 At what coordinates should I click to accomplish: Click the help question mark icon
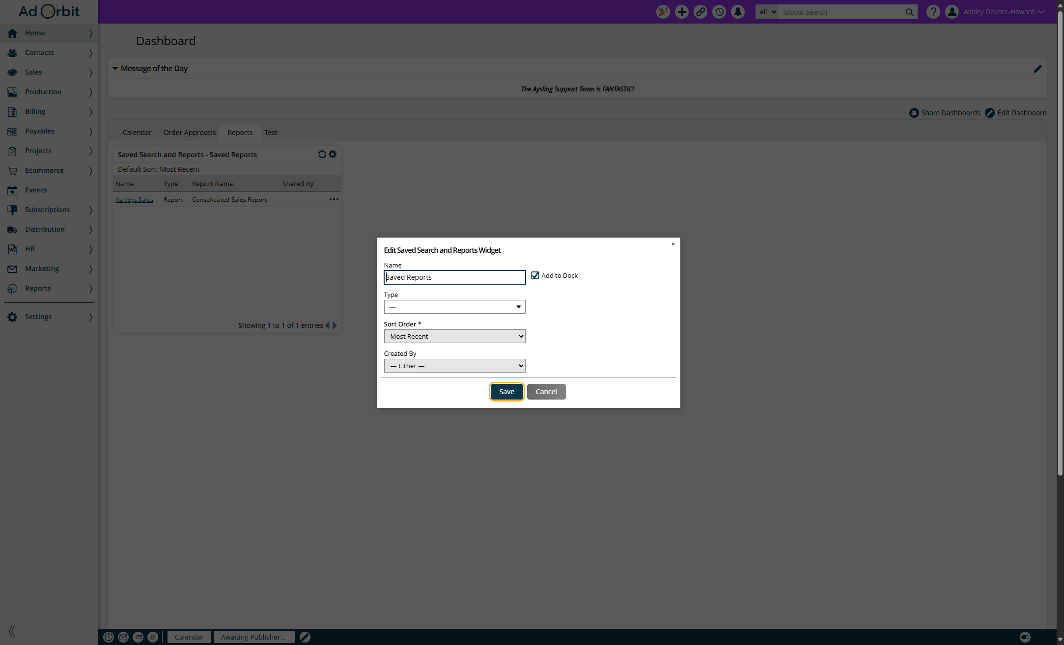click(x=933, y=12)
